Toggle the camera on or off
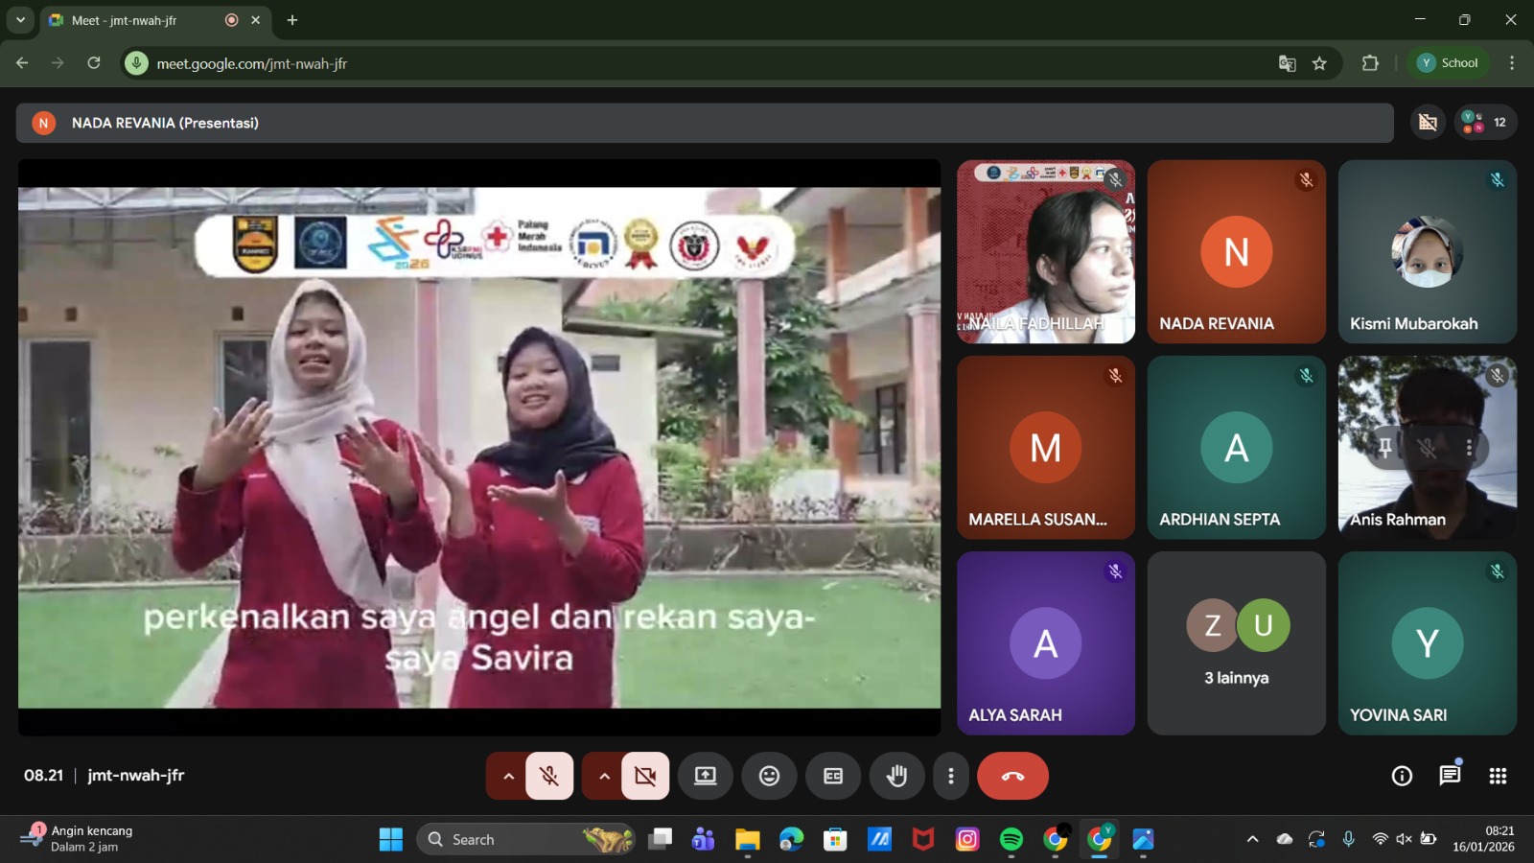Screen dimensions: 1534x863 tap(645, 776)
